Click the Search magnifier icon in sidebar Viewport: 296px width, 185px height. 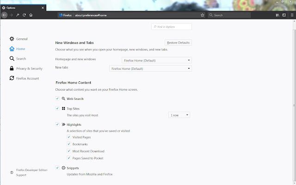(x=12, y=59)
